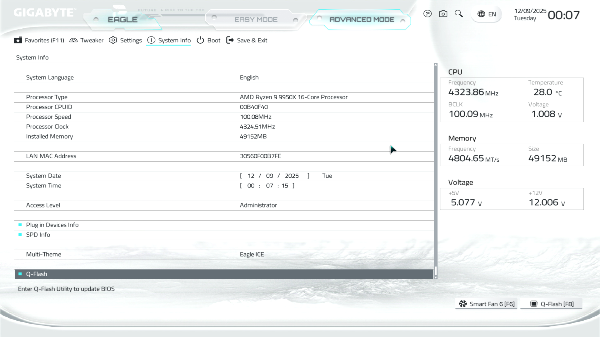Image resolution: width=600 pixels, height=337 pixels.
Task: Click the System Date year field
Action: pos(292,176)
